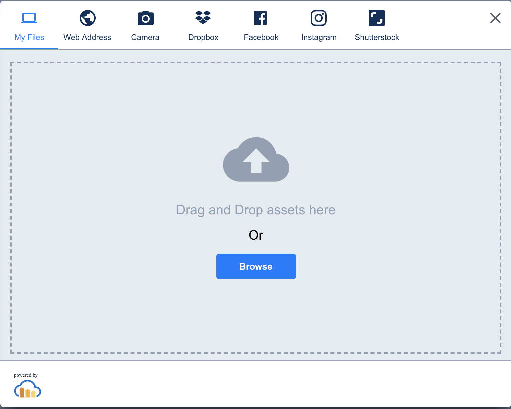The width and height of the screenshot is (511, 409).
Task: Open the Instagram source icon
Action: (x=319, y=18)
